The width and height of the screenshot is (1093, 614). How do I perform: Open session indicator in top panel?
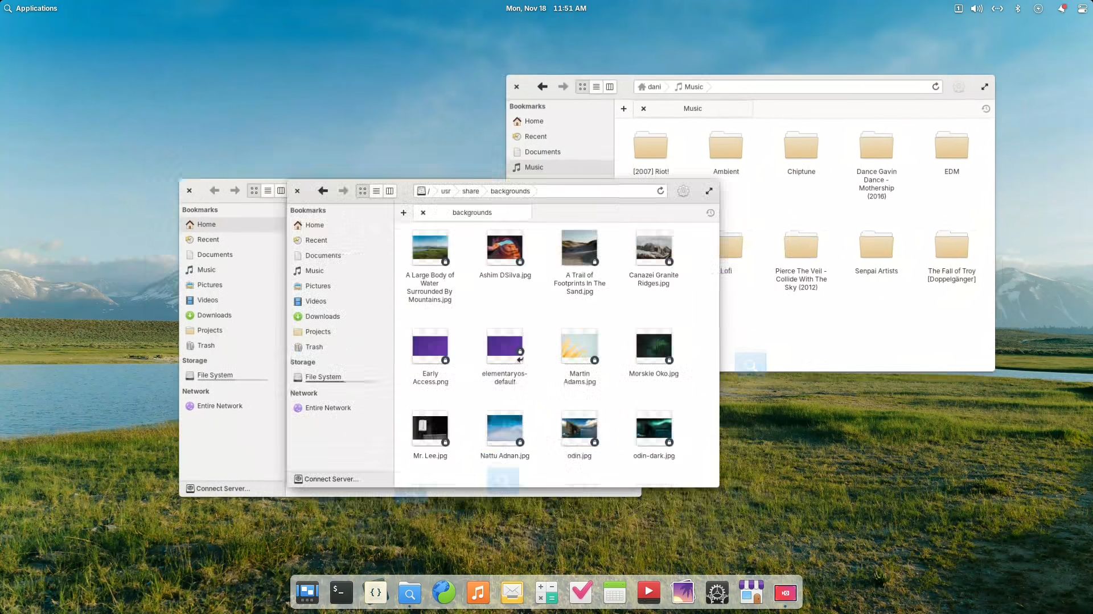click(x=1082, y=9)
